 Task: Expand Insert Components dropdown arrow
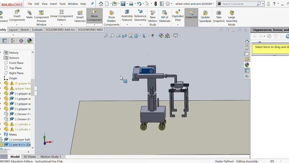[17, 24]
